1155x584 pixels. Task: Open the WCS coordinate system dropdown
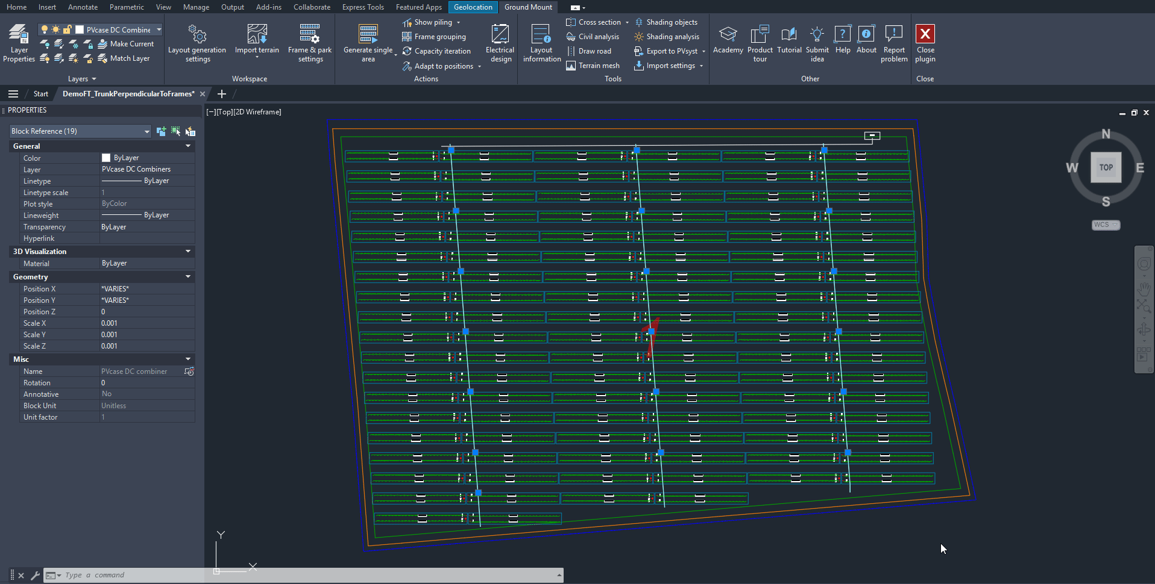pos(1106,225)
